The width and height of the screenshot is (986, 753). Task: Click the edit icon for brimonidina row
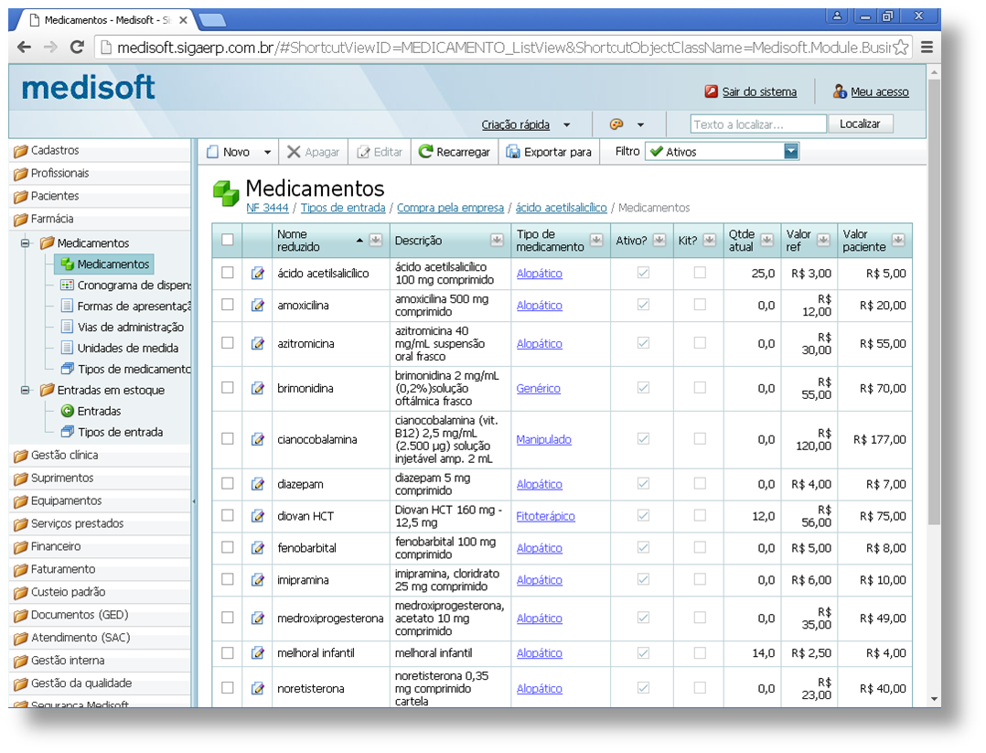(x=257, y=388)
